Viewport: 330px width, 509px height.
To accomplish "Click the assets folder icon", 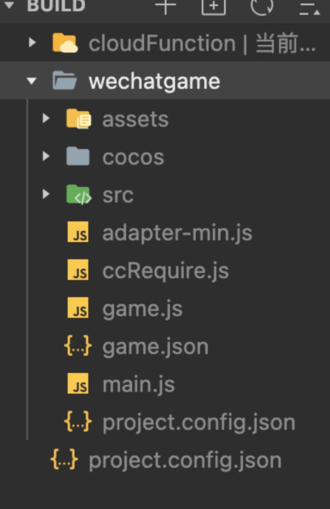I will pyautogui.click(x=79, y=119).
